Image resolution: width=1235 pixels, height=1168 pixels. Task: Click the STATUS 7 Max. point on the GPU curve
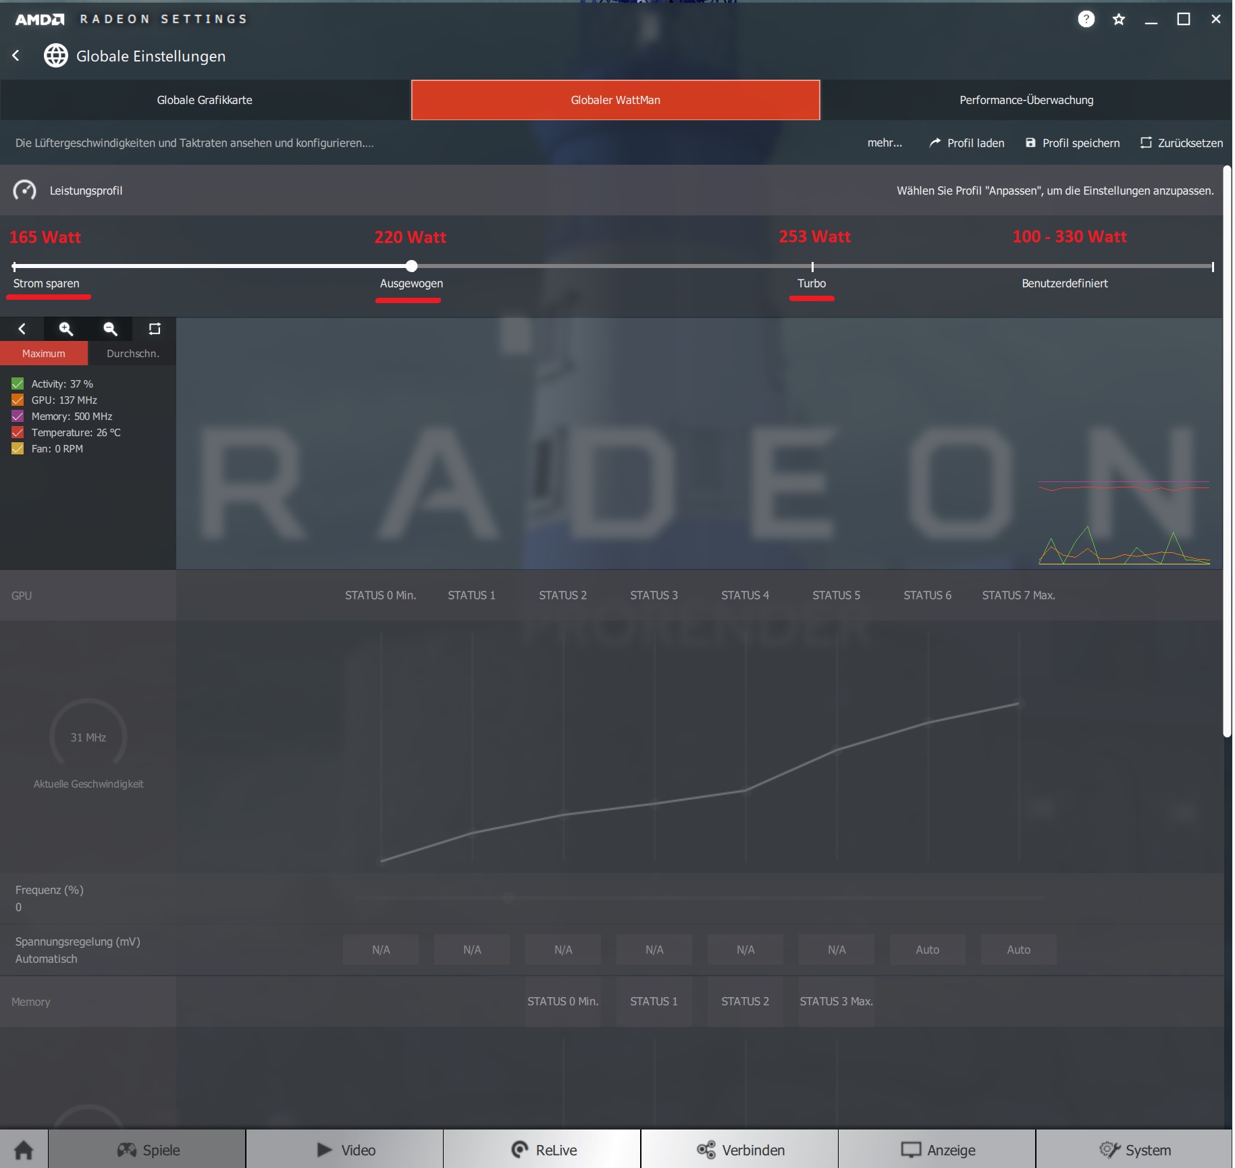point(1019,704)
